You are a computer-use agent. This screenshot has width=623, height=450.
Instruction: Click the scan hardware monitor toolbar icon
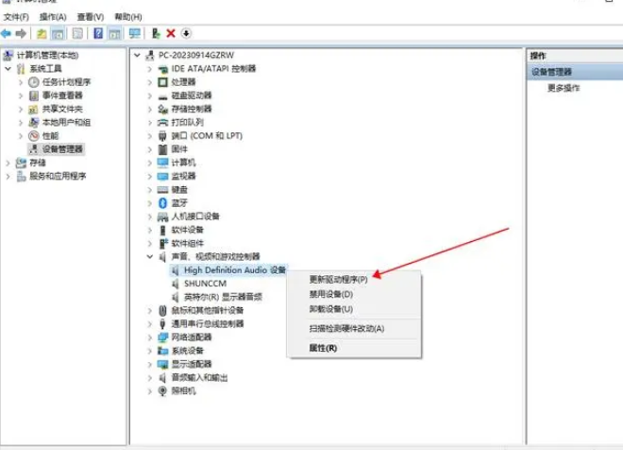pos(135,33)
